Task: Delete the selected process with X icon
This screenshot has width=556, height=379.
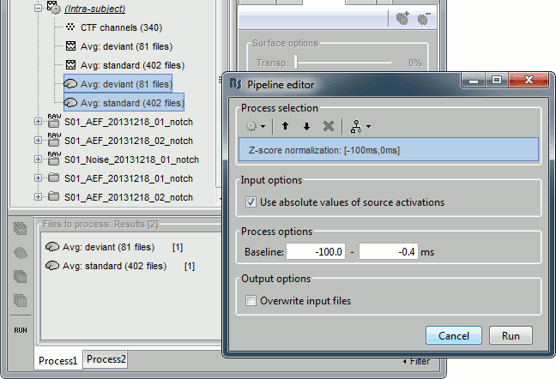Action: [x=328, y=126]
